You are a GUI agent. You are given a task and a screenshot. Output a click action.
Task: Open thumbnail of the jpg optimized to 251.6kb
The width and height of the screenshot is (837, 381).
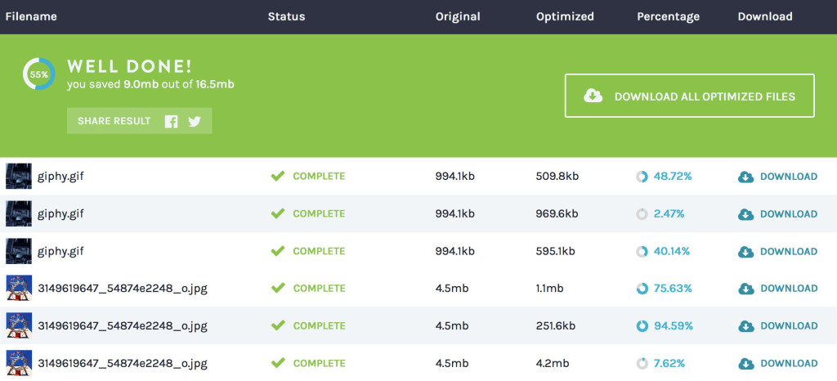(x=19, y=325)
